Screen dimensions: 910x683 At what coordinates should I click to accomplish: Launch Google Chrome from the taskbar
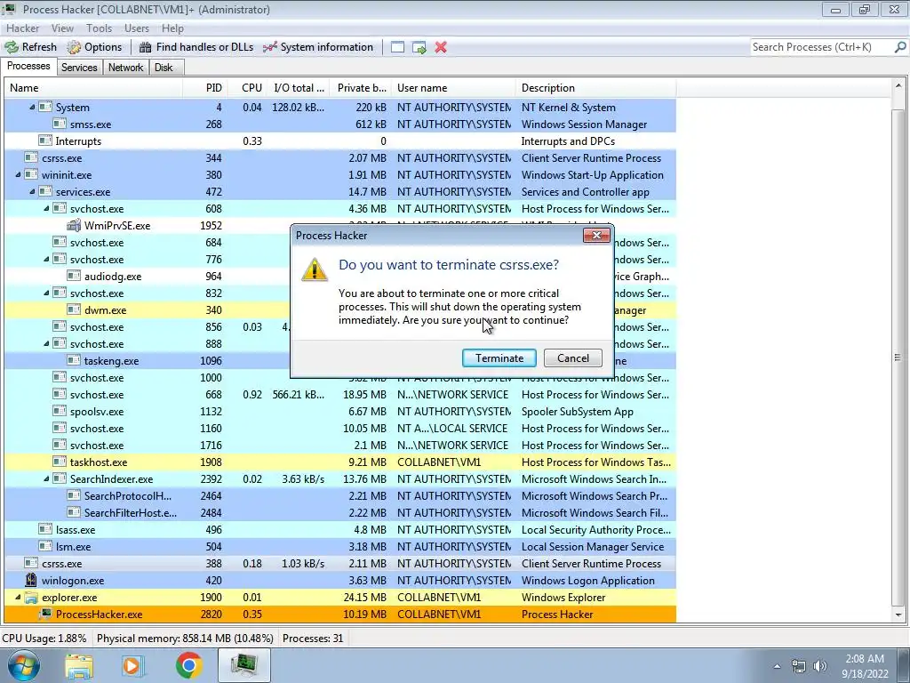[x=188, y=665]
